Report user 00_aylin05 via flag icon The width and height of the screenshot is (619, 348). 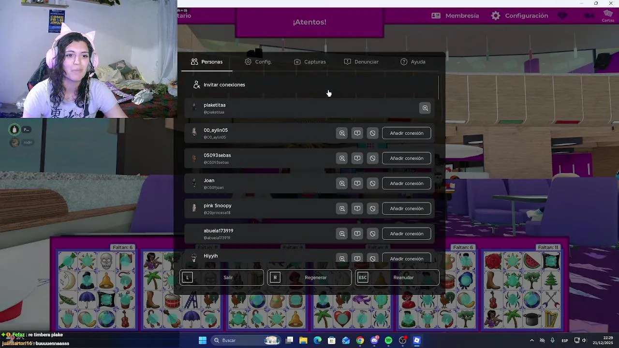click(357, 133)
